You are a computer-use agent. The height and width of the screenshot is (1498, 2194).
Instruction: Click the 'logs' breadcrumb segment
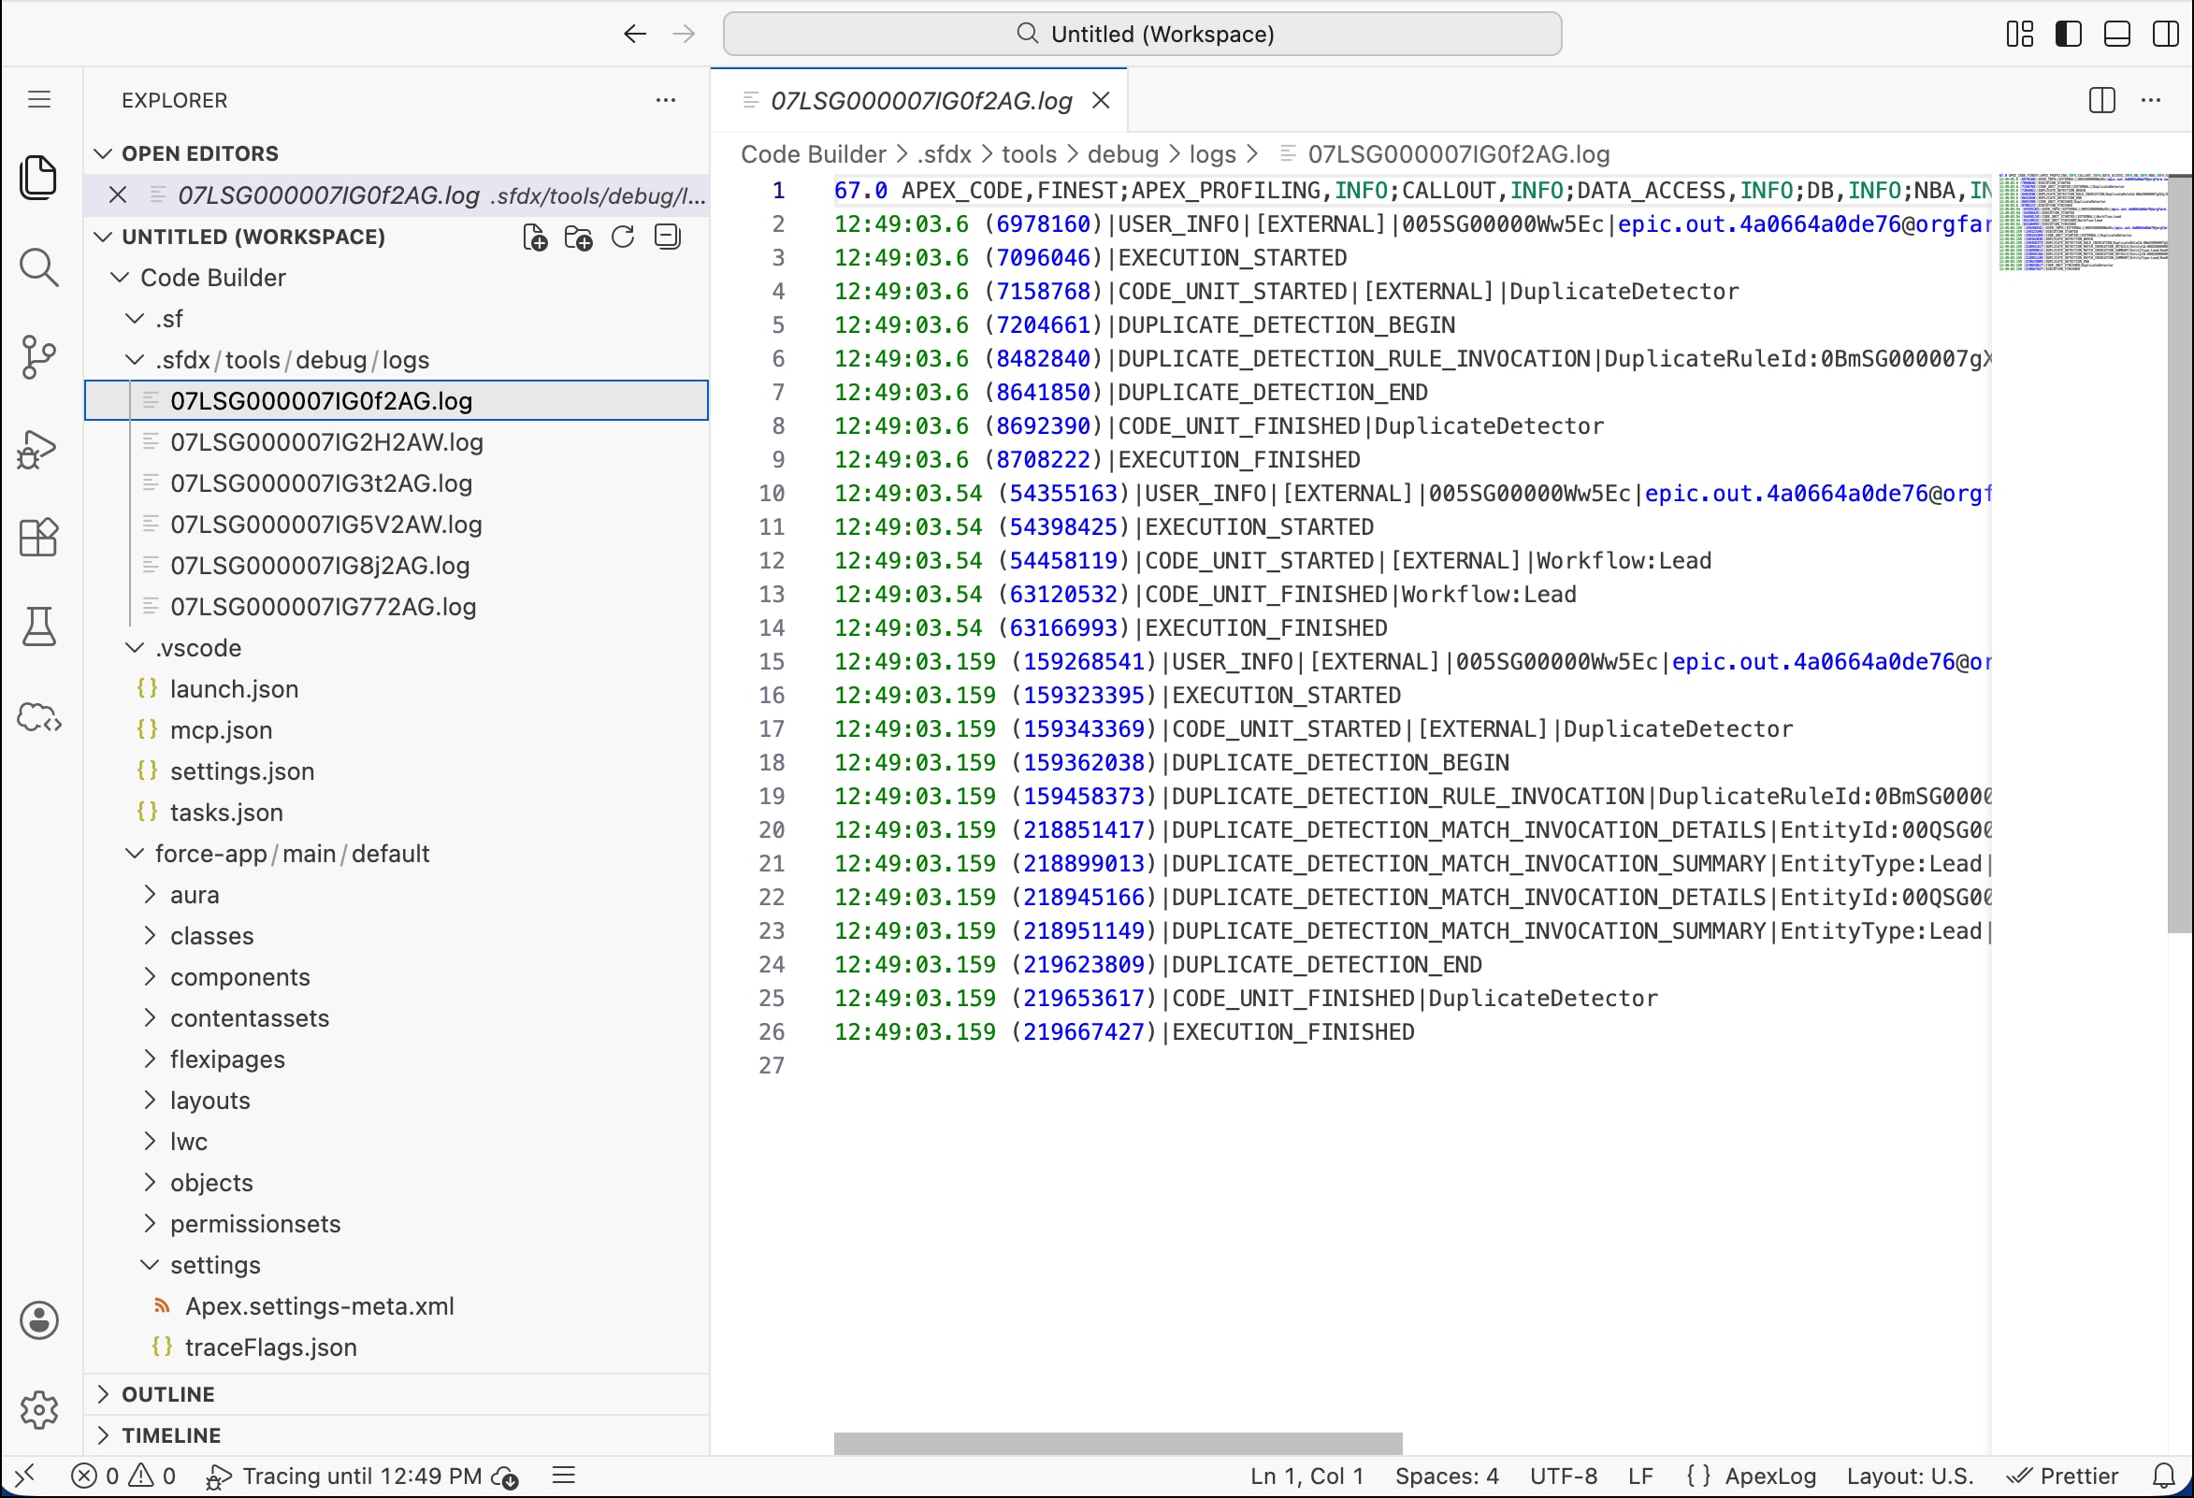[x=1212, y=154]
